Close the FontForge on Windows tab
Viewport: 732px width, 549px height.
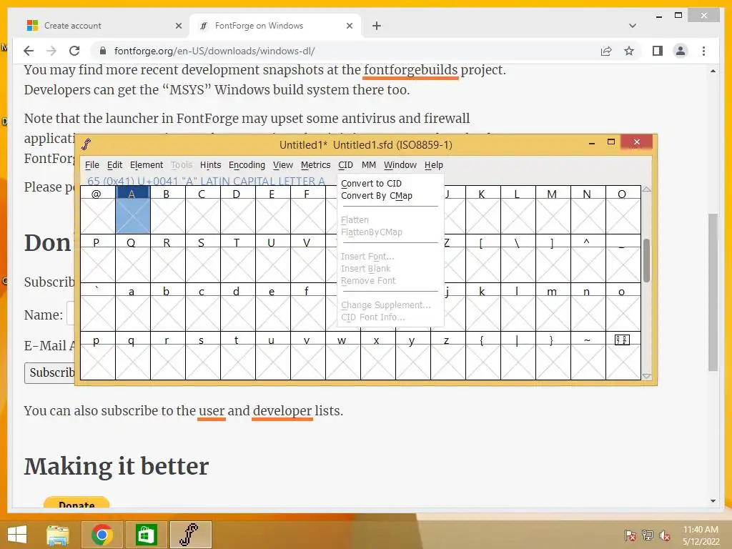click(x=349, y=26)
